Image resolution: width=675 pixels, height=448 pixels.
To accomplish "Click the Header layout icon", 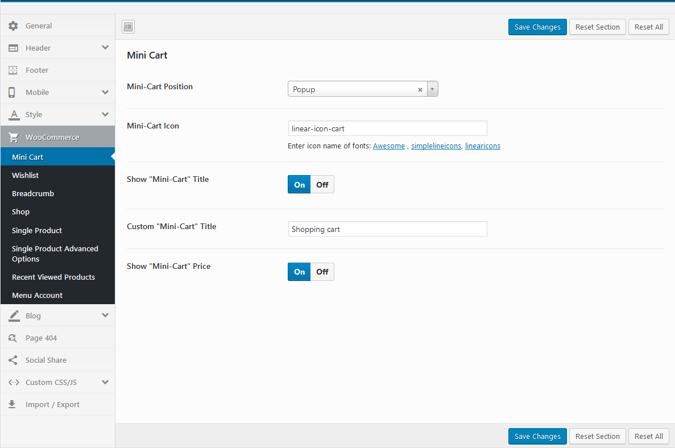I will tap(13, 48).
